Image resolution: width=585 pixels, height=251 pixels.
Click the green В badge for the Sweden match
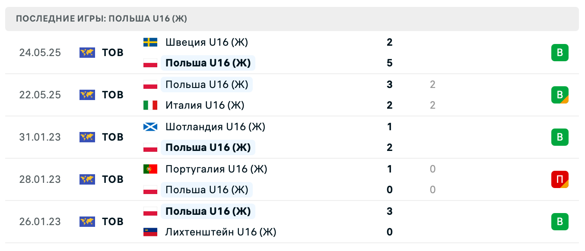(560, 53)
